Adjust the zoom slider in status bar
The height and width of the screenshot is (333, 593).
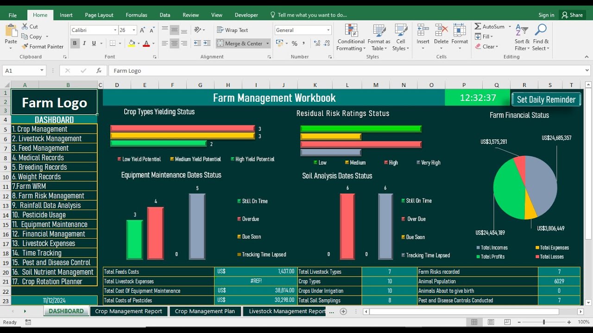pos(544,322)
